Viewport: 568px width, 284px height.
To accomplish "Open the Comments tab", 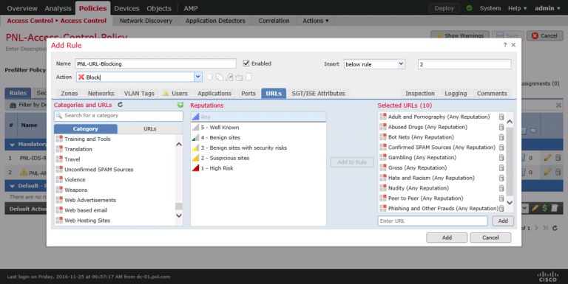I will tap(492, 93).
